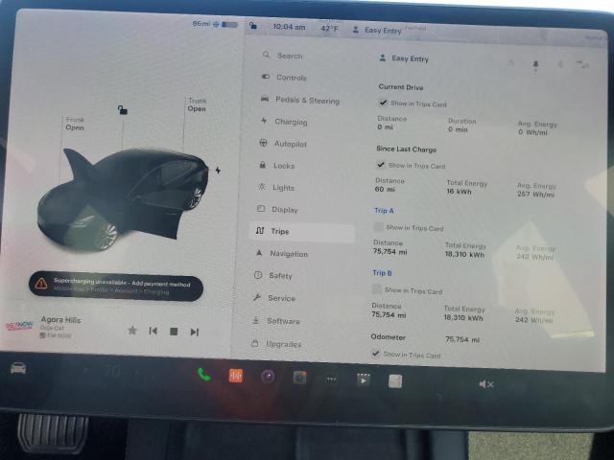Open the purple camera app icon
The height and width of the screenshot is (460, 614).
click(268, 377)
